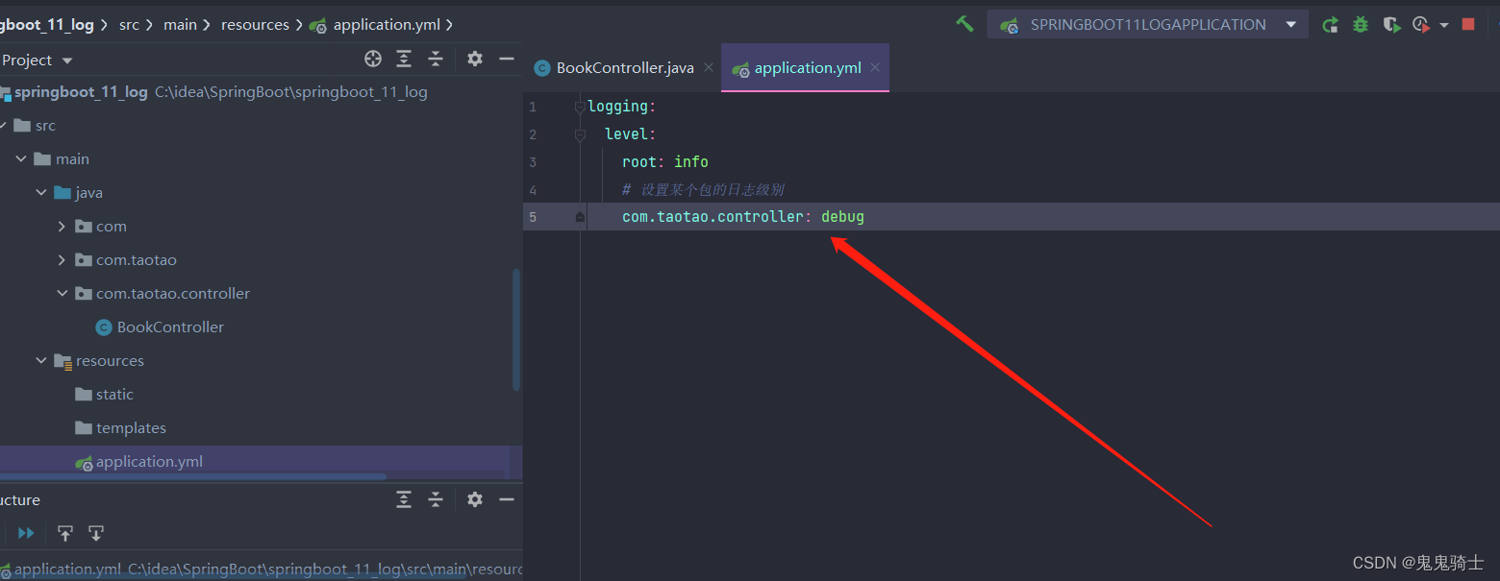The width and height of the screenshot is (1500, 581).
Task: Open the SPRINGBOOT11LOGAPPLICATION run configuration dropdown
Action: pyautogui.click(x=1147, y=24)
